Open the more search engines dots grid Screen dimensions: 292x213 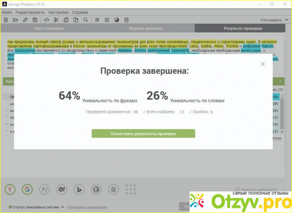coord(131,189)
